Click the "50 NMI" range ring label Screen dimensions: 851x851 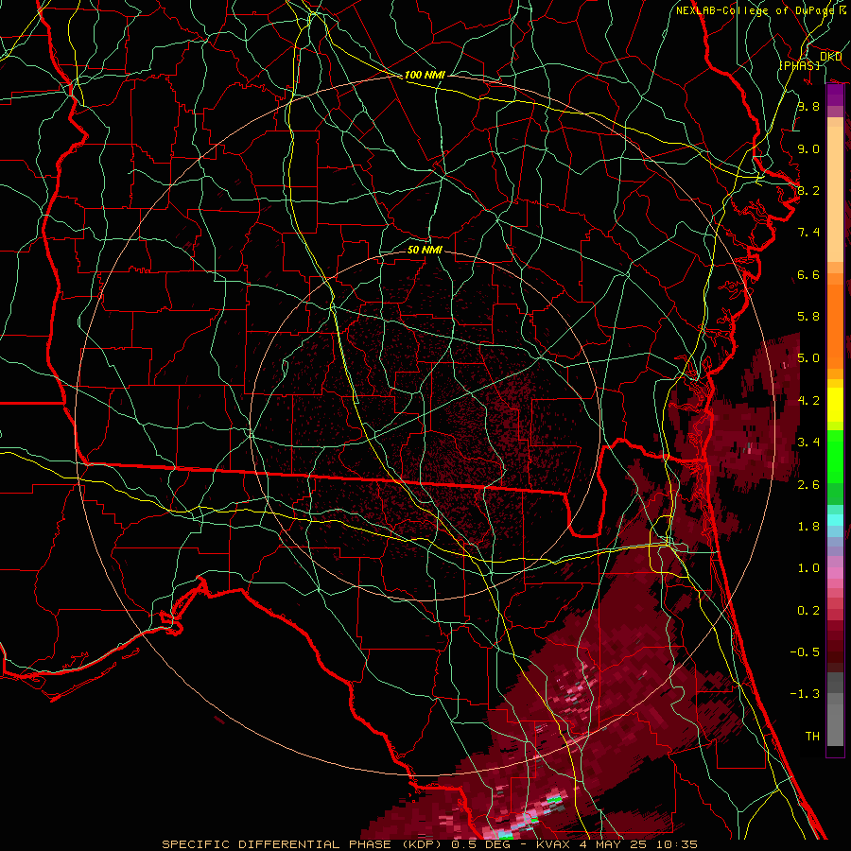(x=425, y=250)
